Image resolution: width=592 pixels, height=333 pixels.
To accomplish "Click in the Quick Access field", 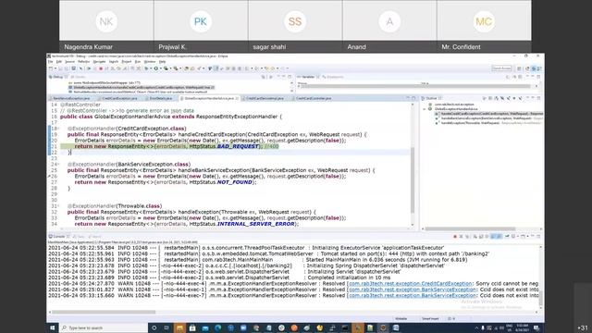I will [501, 68].
